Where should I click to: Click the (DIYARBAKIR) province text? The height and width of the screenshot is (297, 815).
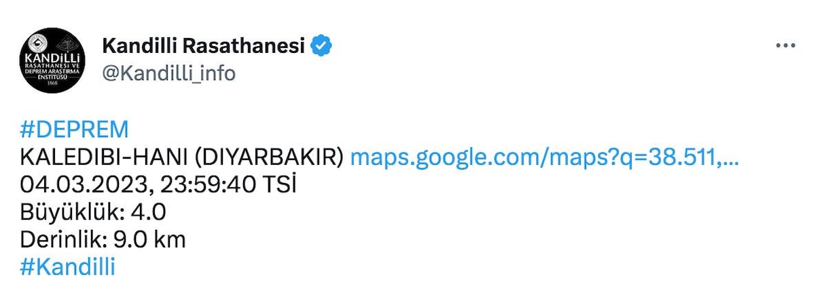[269, 157]
